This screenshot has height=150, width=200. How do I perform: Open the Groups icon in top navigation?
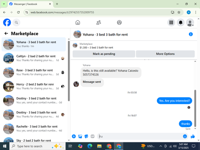119,22
